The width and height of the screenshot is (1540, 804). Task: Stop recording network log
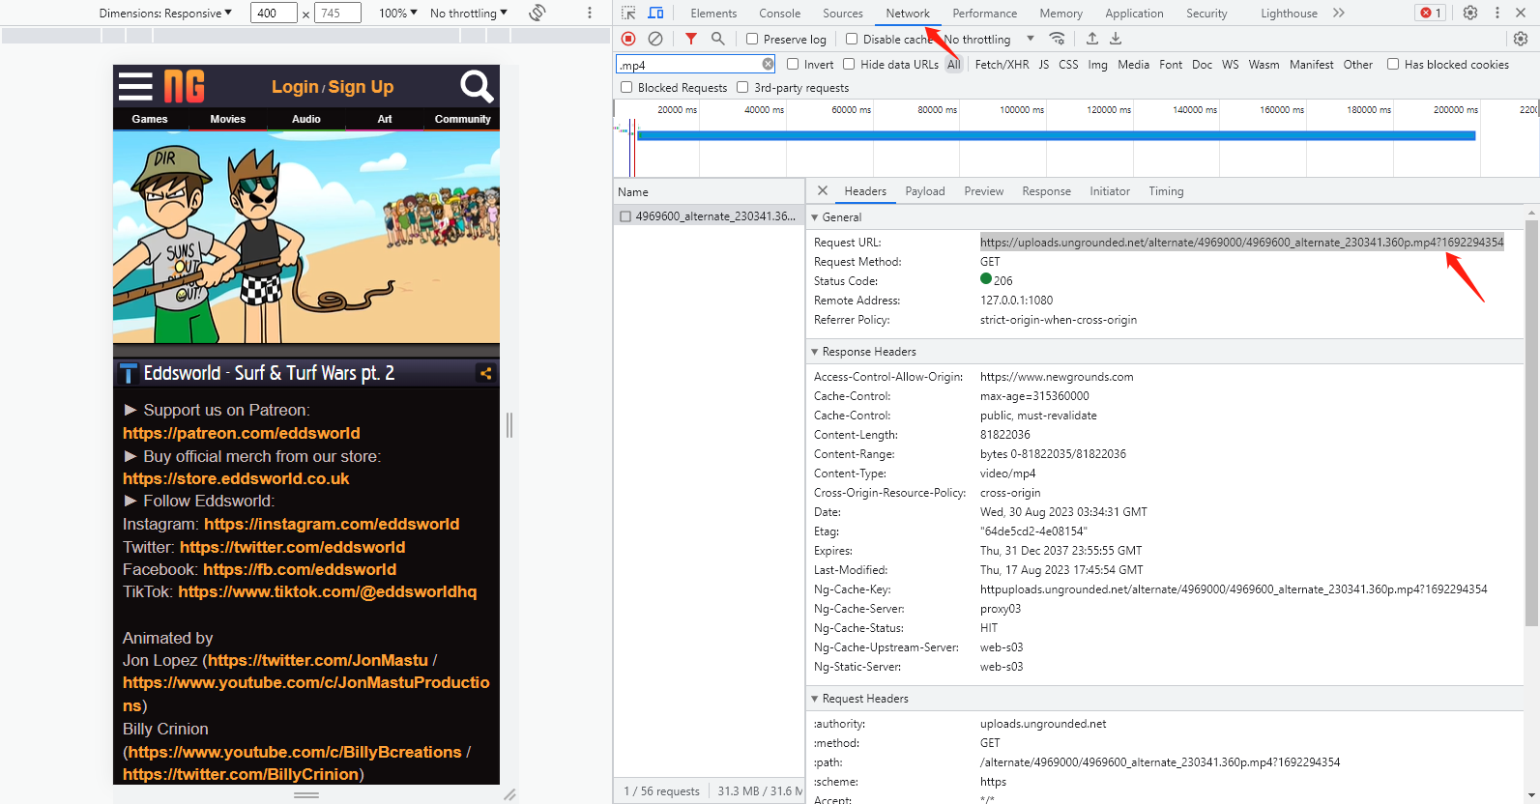[628, 39]
